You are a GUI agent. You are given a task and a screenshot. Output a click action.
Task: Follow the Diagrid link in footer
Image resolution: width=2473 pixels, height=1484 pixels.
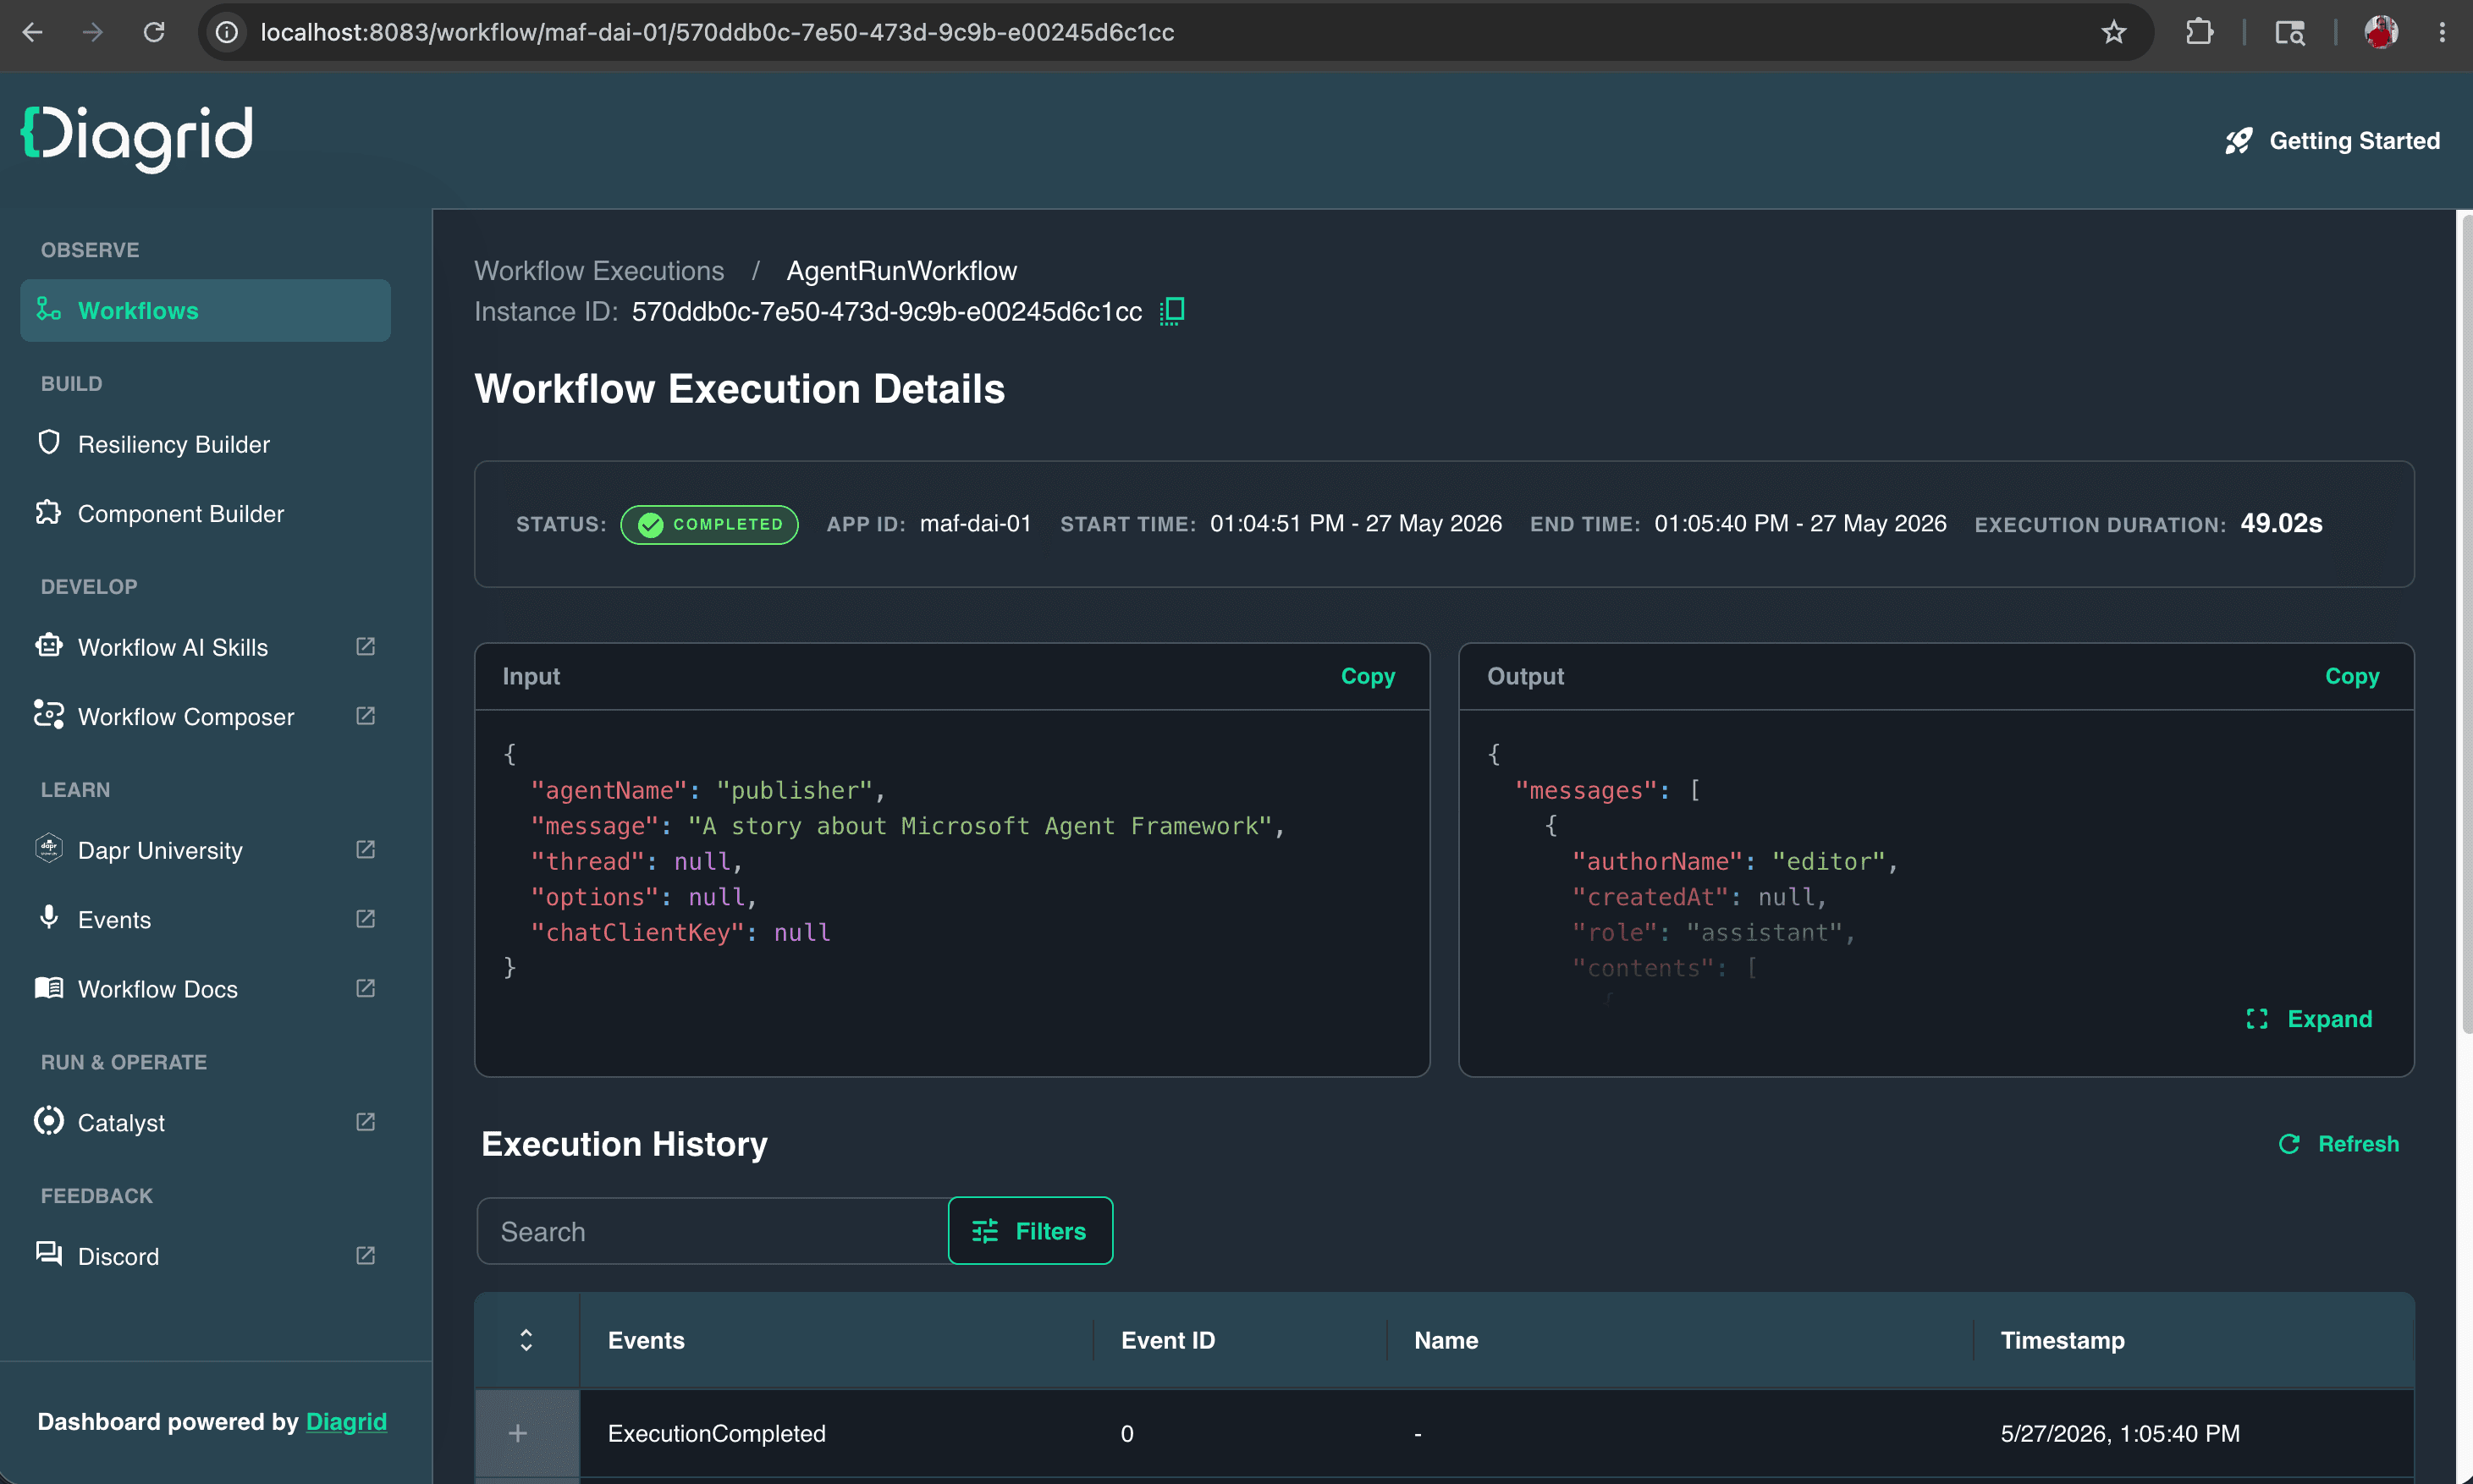(346, 1422)
